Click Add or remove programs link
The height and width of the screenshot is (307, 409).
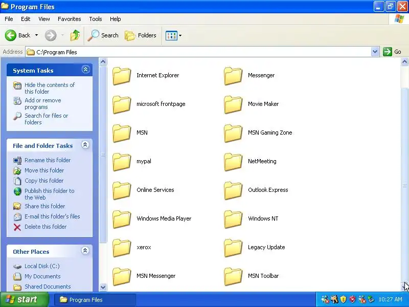pos(43,104)
